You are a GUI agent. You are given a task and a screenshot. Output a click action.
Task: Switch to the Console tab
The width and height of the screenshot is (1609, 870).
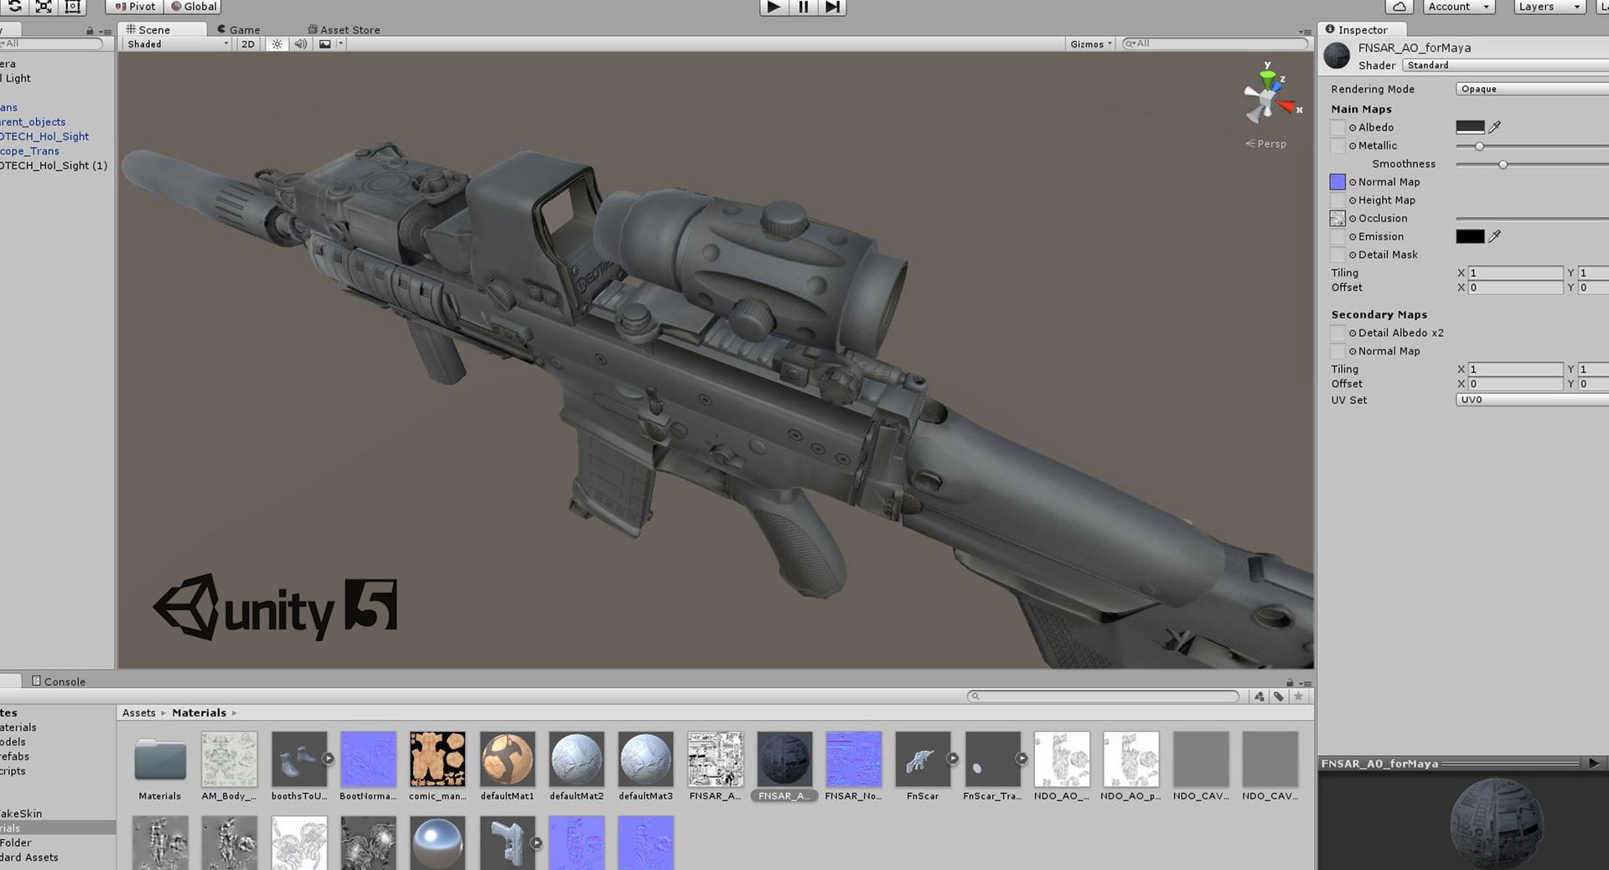59,681
